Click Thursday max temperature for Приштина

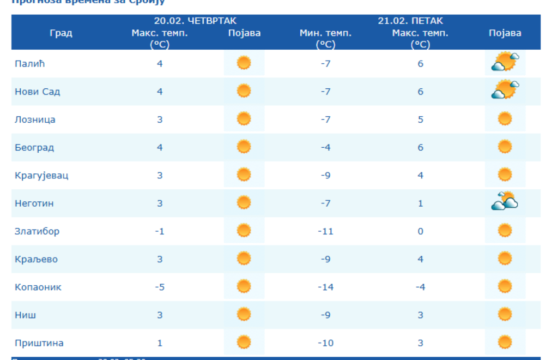160,343
